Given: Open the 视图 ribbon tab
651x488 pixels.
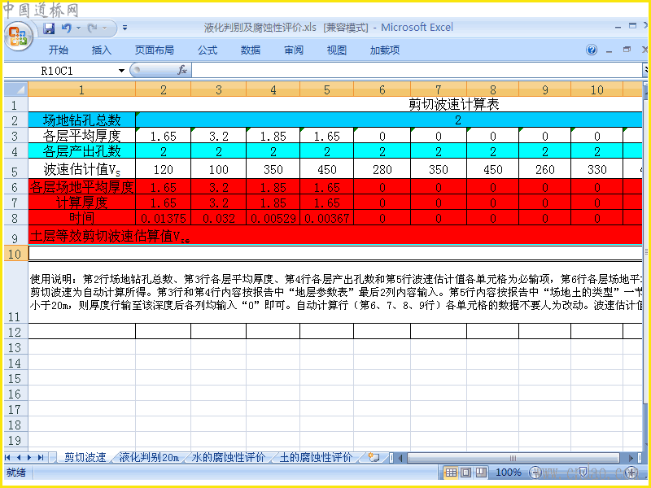Looking at the screenshot, I should 336,50.
